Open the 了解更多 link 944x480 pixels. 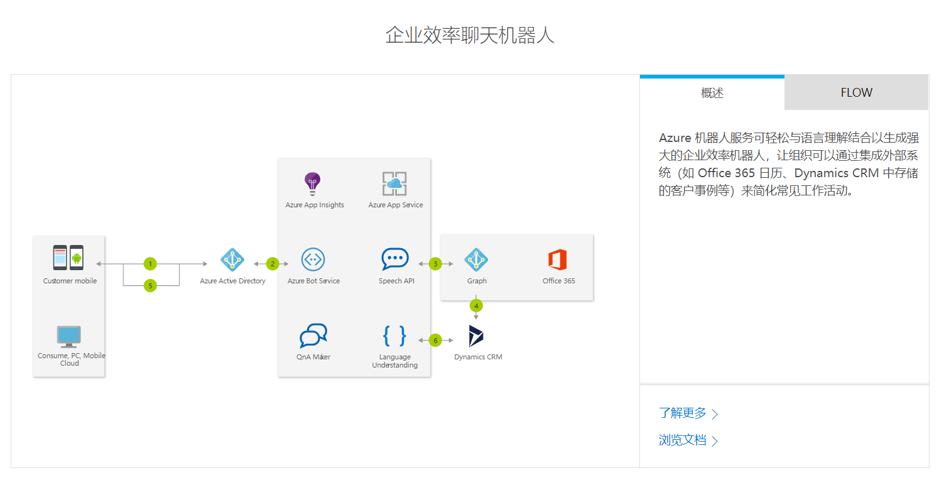click(x=683, y=413)
